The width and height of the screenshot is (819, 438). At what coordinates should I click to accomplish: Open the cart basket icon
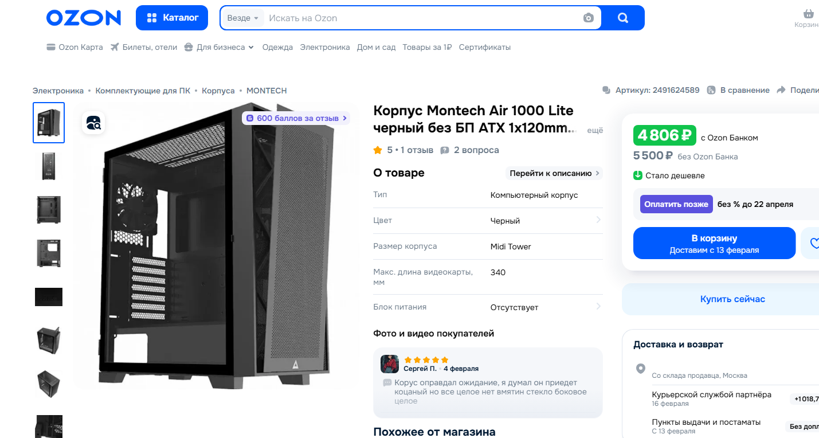pyautogui.click(x=808, y=13)
